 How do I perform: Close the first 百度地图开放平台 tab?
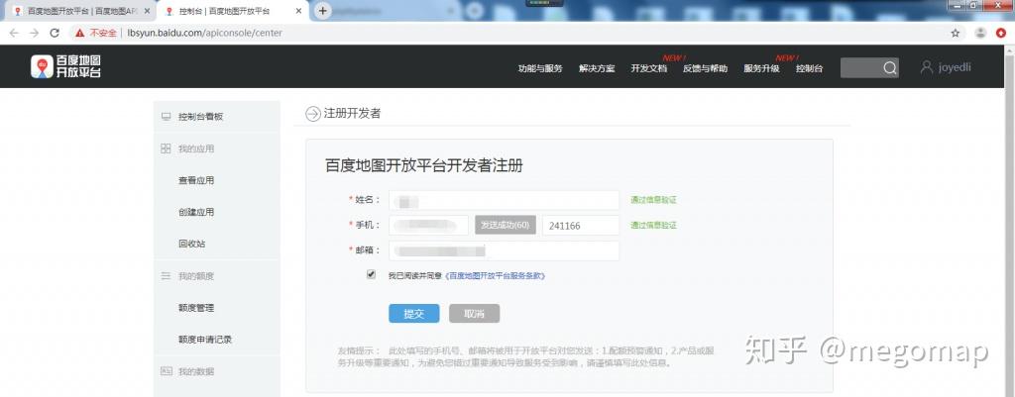pos(147,11)
